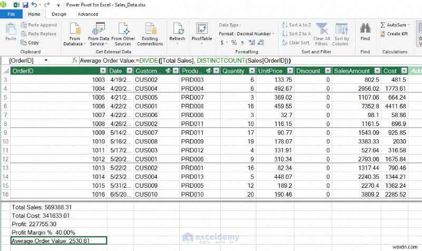Click the Add Column header
The image size is (422, 251).
tap(415, 71)
